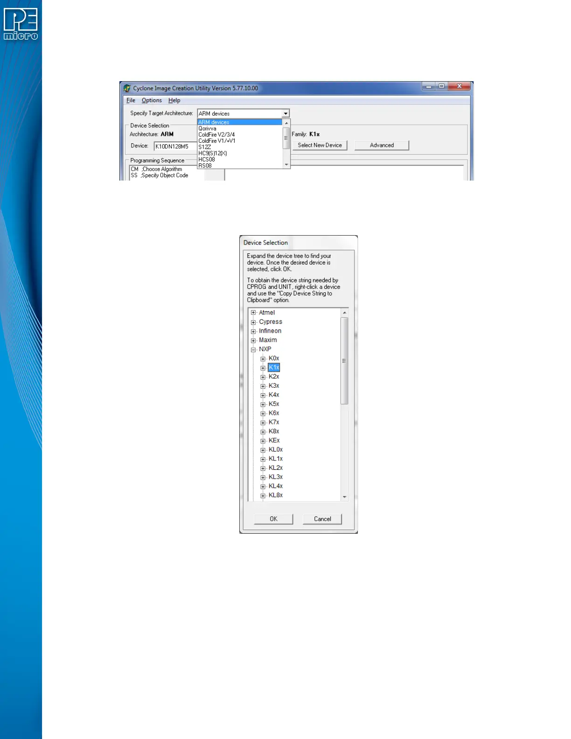571x739 pixels.
Task: Expand the Cypress node in device tree
Action: coord(253,322)
